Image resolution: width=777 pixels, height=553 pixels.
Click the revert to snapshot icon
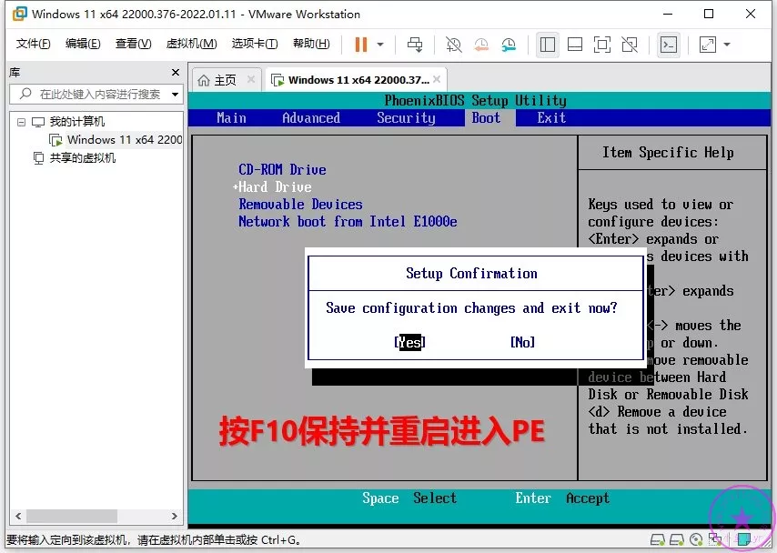click(481, 45)
